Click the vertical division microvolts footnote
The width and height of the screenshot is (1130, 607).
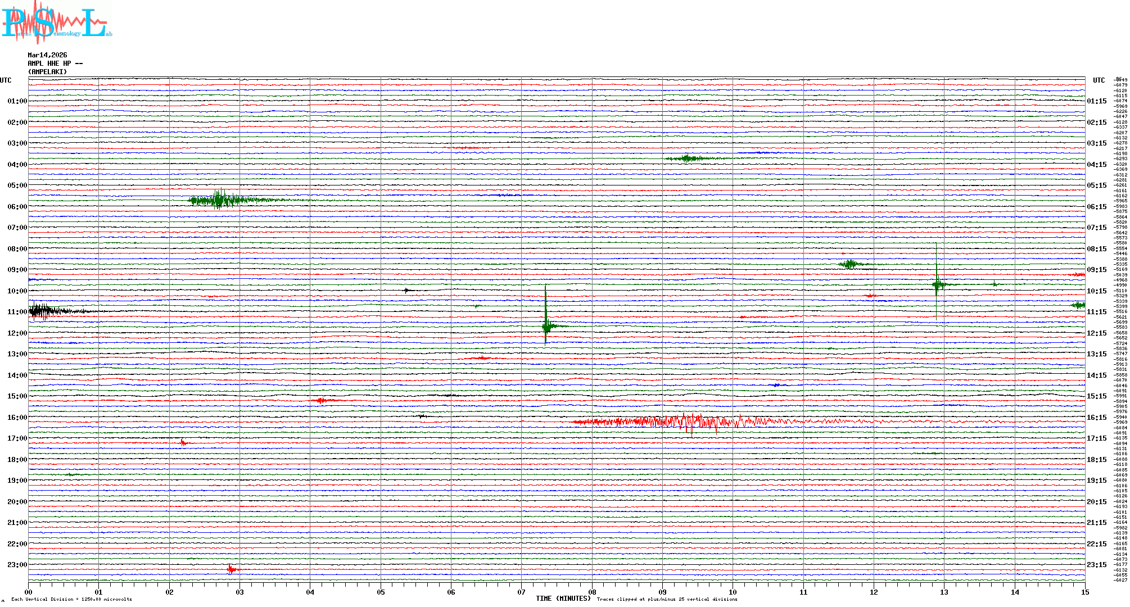(x=71, y=599)
